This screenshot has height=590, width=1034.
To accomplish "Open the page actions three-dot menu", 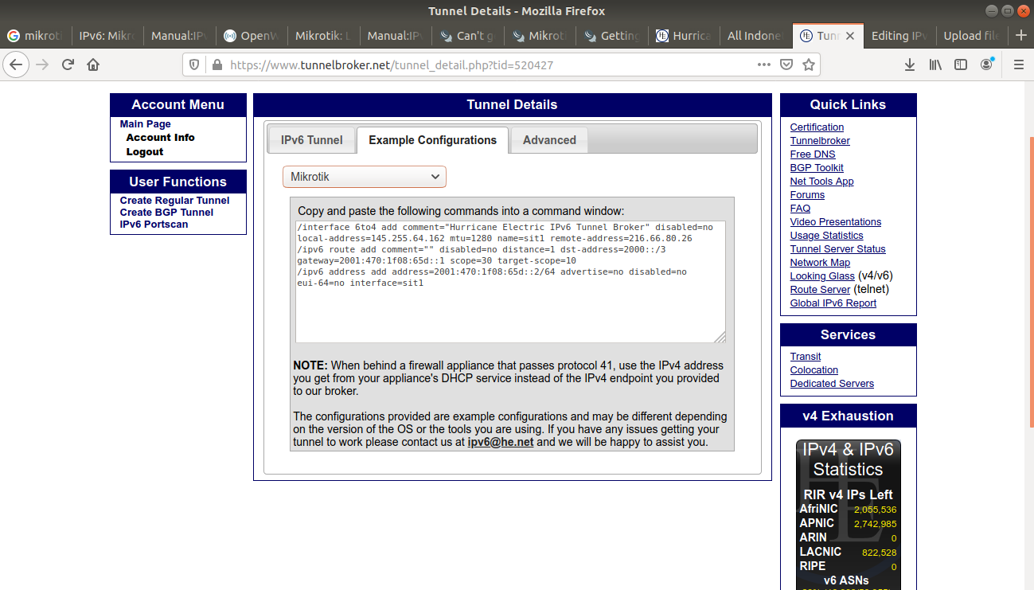I will 763,64.
